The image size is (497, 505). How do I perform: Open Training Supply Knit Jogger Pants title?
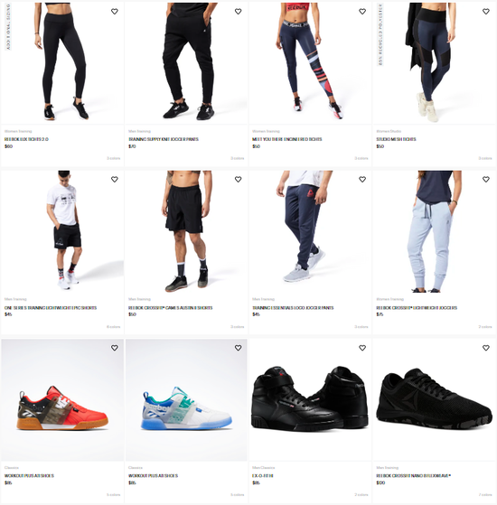pos(164,139)
